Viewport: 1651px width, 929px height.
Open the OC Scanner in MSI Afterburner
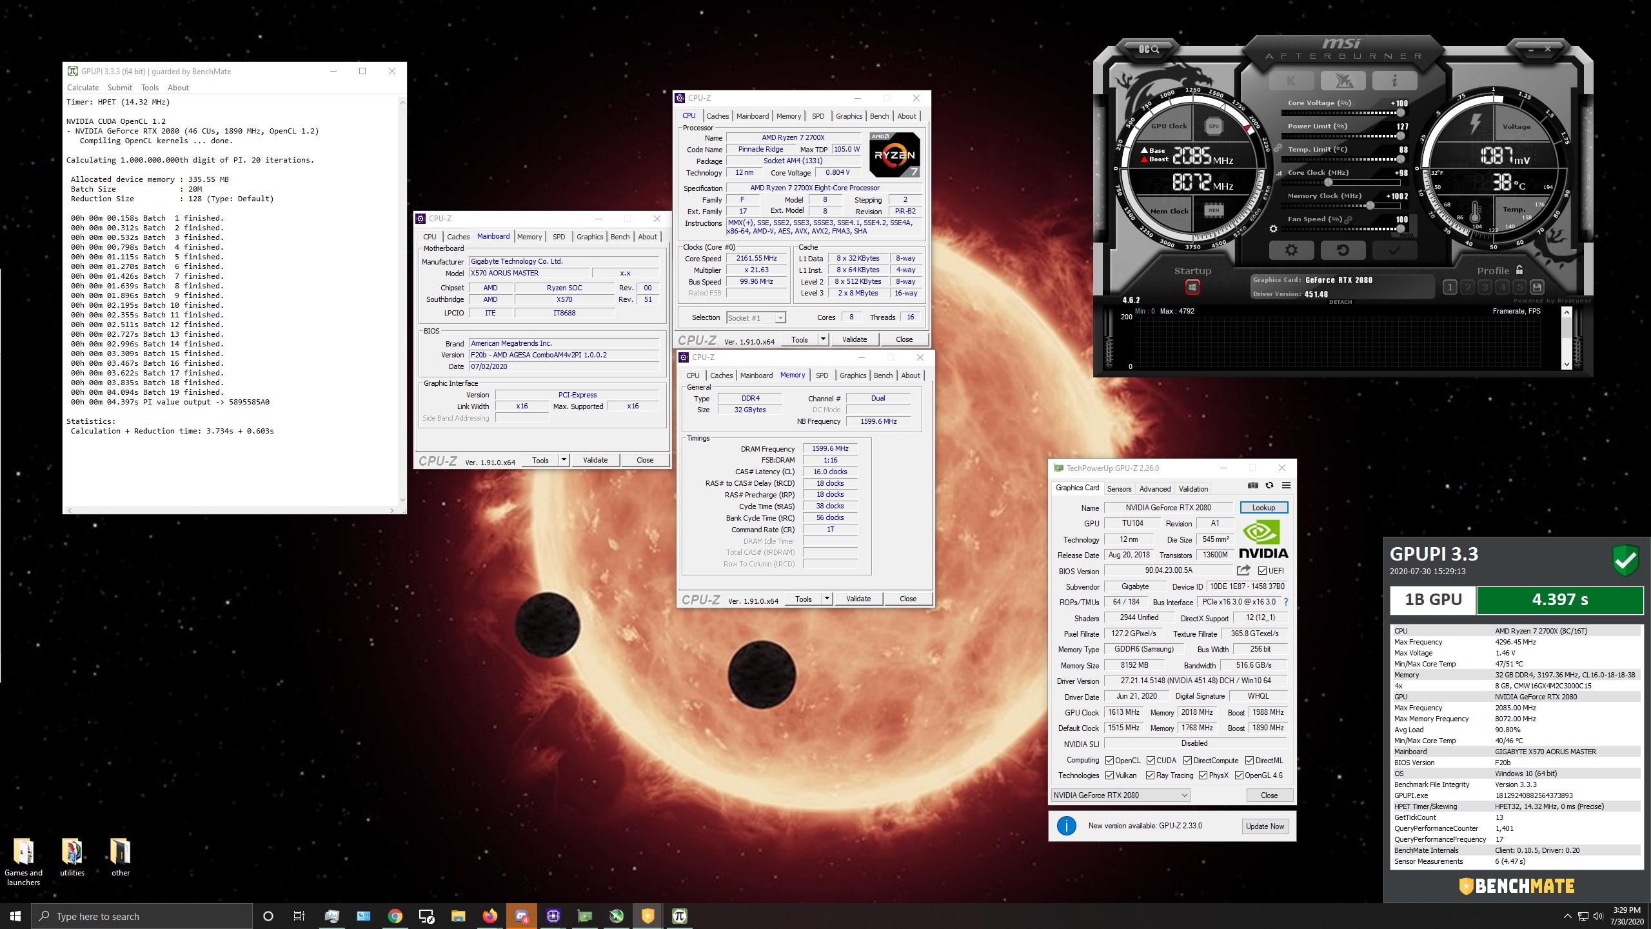(x=1149, y=49)
